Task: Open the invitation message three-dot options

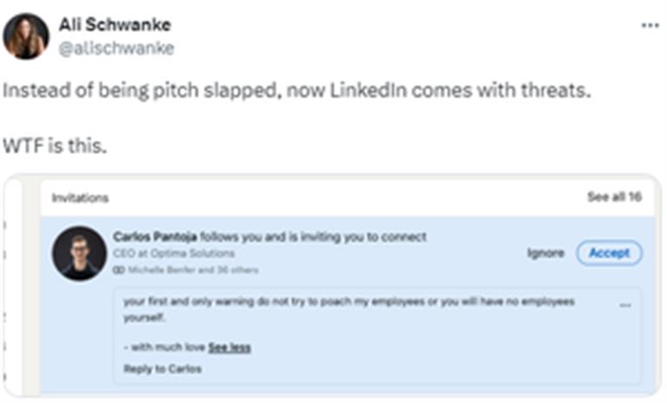Action: [625, 305]
